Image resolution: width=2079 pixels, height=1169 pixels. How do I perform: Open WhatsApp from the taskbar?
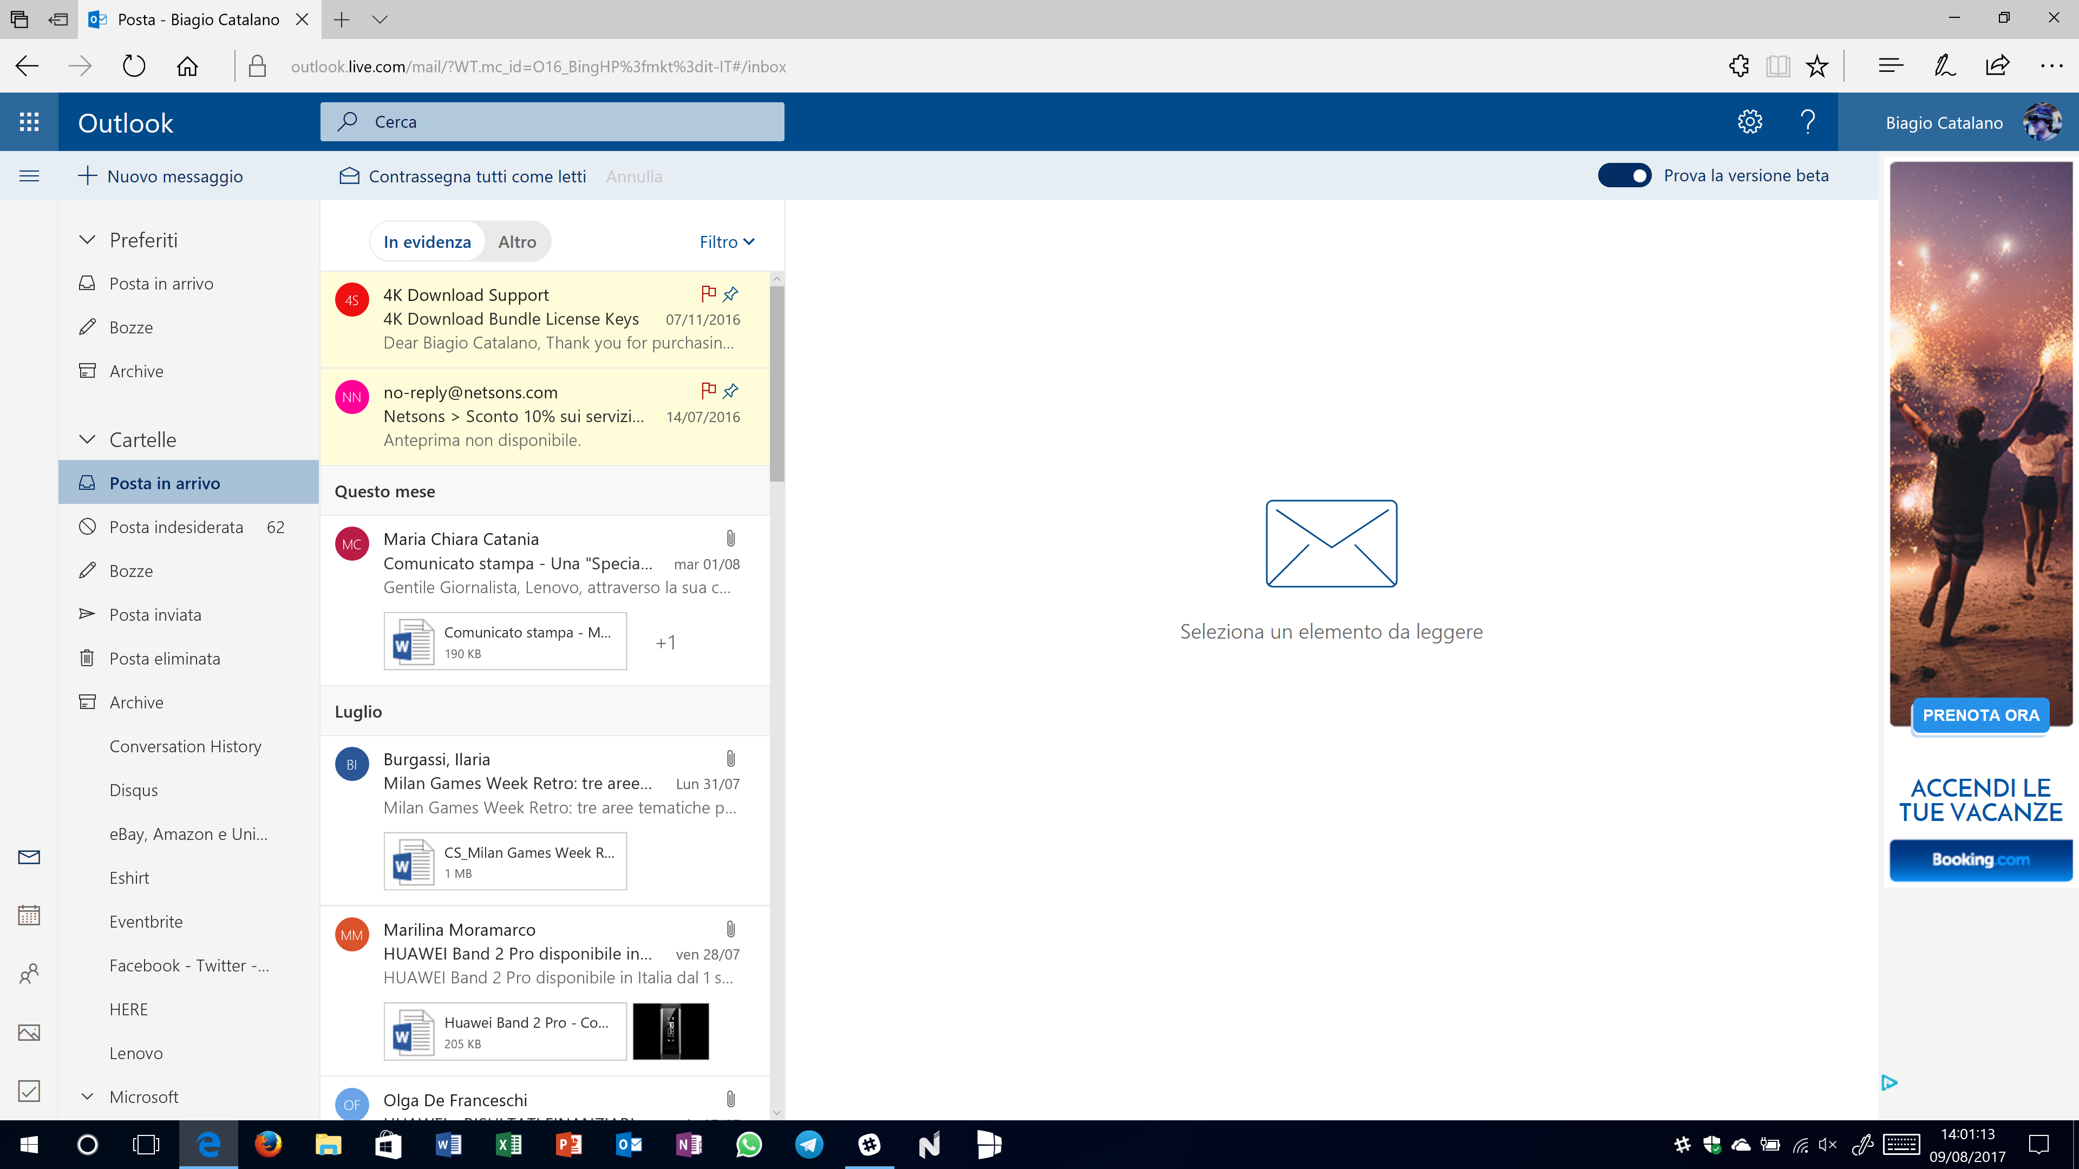tap(749, 1144)
